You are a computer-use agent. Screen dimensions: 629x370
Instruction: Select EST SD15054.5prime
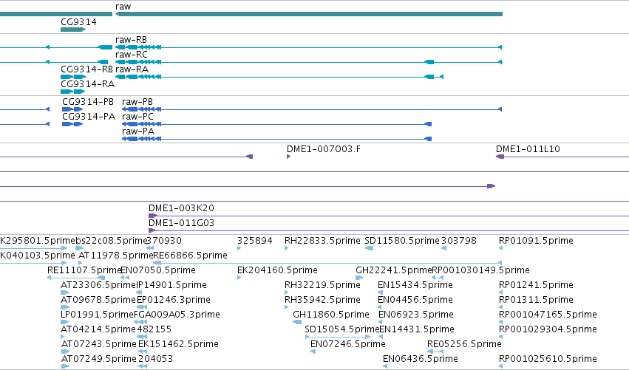(341, 329)
